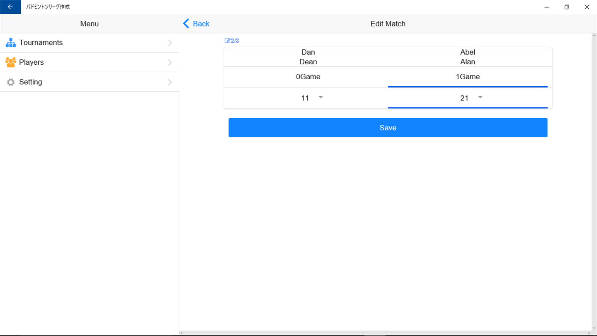Click the Setting row chevron arrow

click(x=170, y=82)
